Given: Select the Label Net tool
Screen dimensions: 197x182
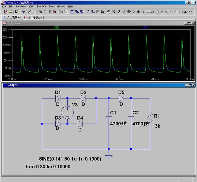Looking at the screenshot, I should click(129, 12).
